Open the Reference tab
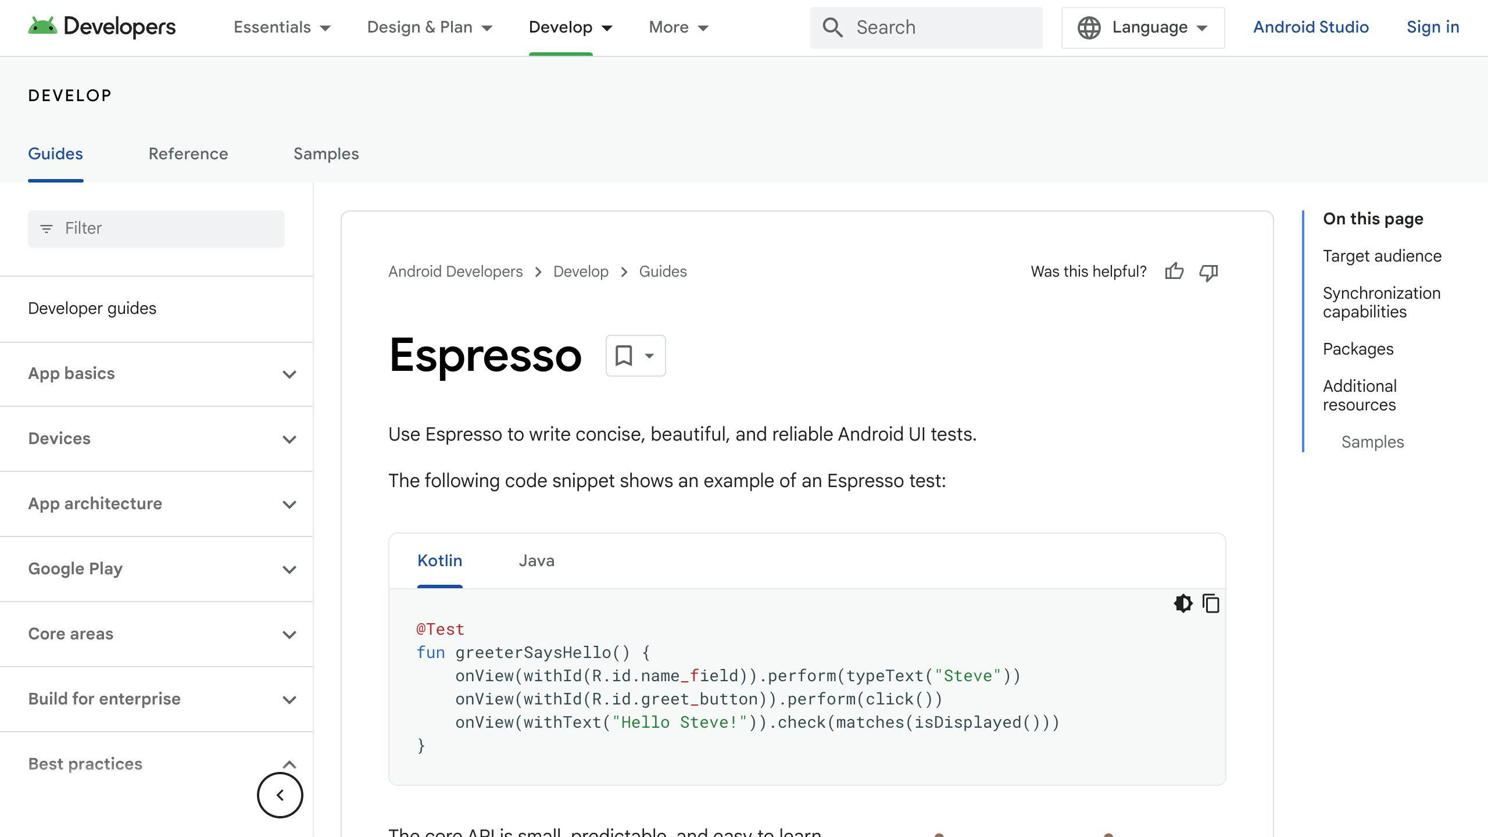This screenshot has width=1488, height=837. [188, 153]
